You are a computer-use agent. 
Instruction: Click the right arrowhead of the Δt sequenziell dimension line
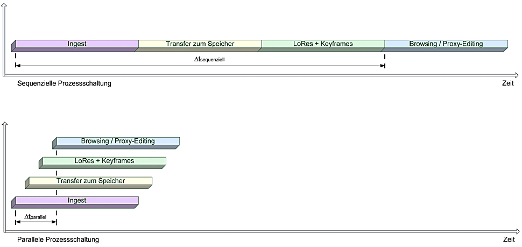coord(383,66)
